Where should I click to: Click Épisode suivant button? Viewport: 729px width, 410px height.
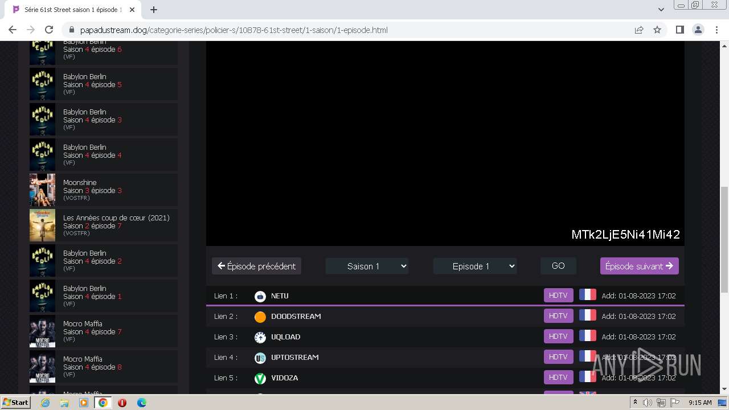[639, 266]
